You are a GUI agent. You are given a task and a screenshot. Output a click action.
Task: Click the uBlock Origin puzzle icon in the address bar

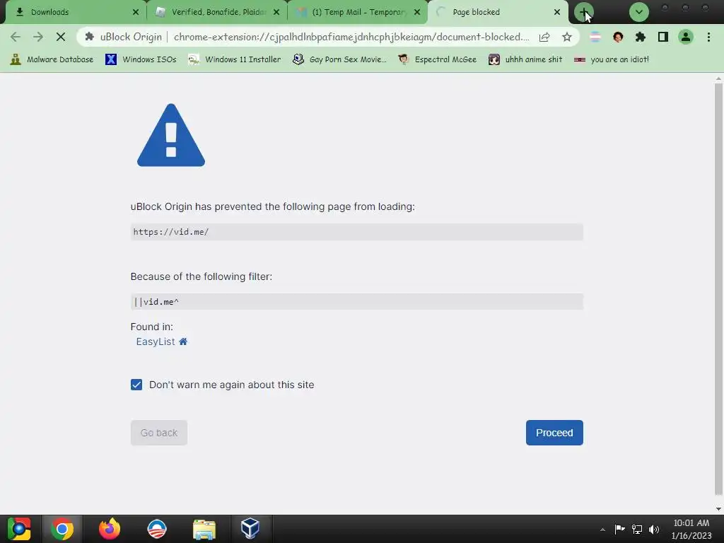90,37
